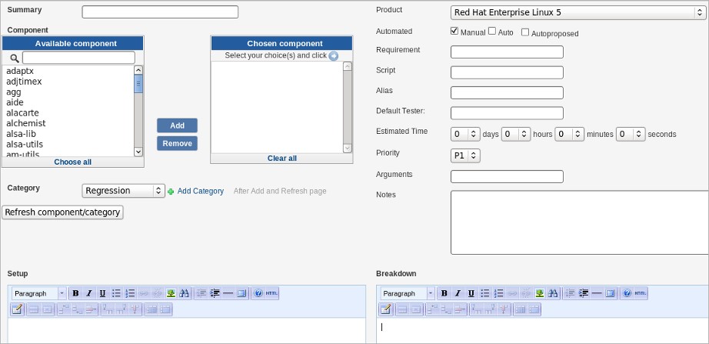This screenshot has height=344, width=709.
Task: Edit HTML source in the Breakdown editor
Action: pyautogui.click(x=641, y=293)
